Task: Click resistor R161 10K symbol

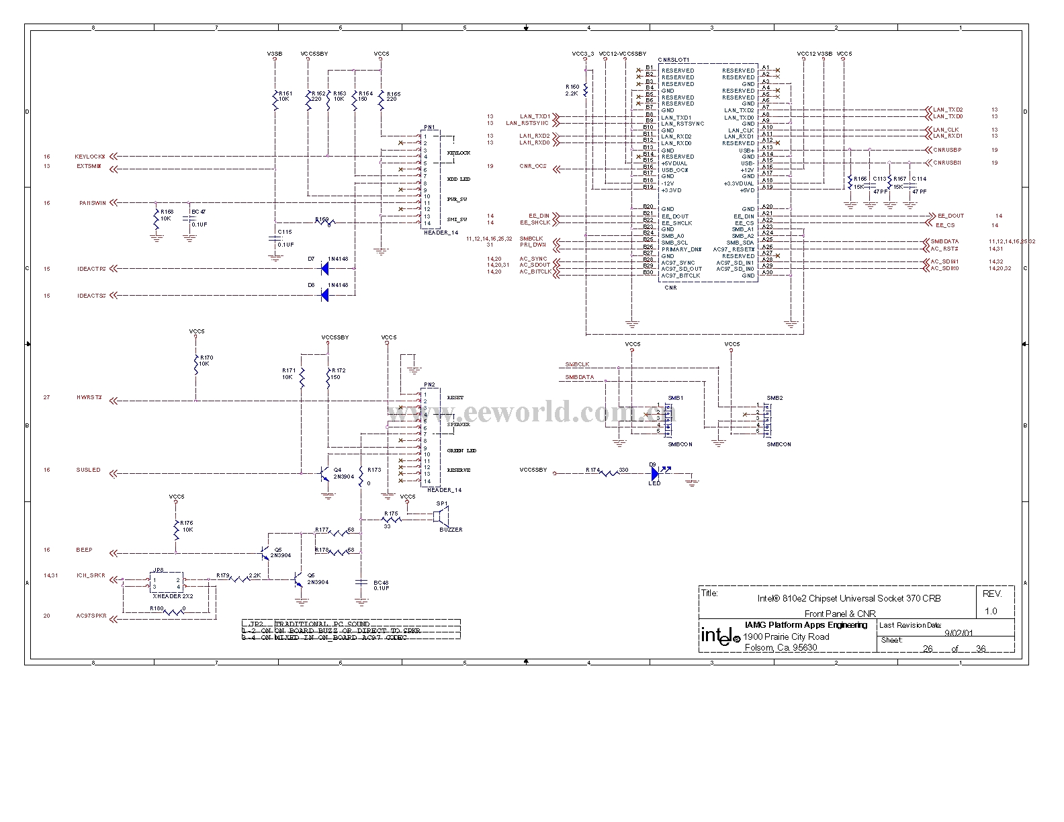Action: point(275,101)
